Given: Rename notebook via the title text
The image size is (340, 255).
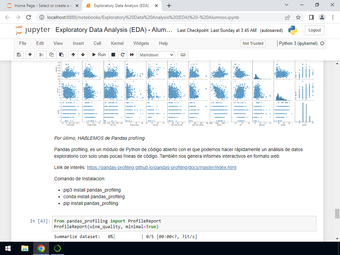Looking at the screenshot, I should tap(114, 30).
